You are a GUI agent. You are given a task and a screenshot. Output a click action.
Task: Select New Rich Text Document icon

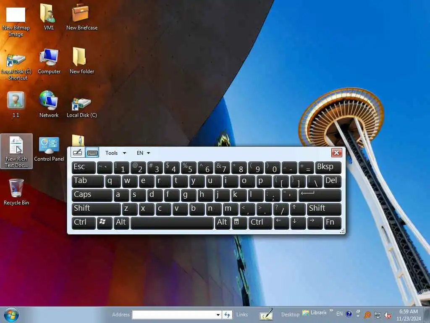click(x=16, y=151)
